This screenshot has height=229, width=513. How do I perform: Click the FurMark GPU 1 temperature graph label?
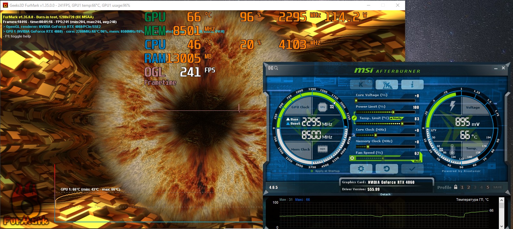pos(90,189)
